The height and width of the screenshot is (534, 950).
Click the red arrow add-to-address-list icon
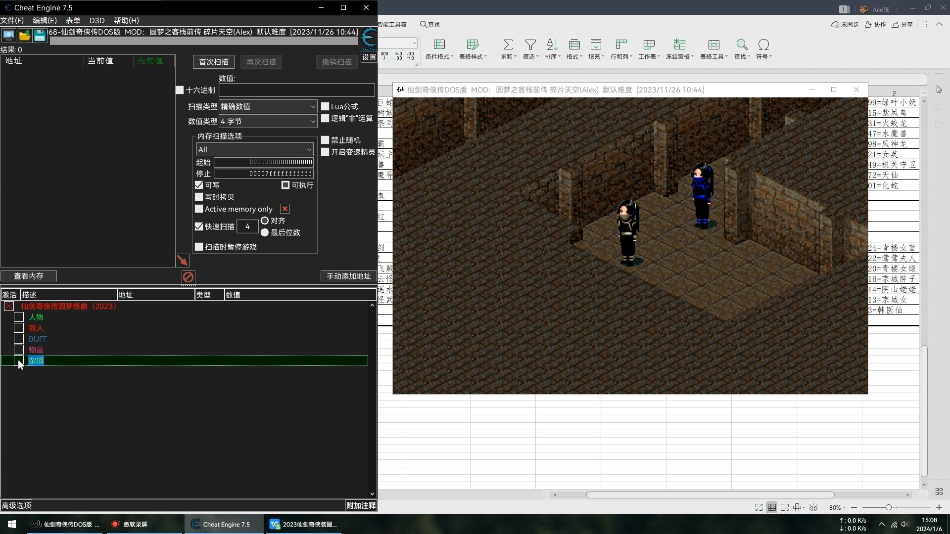point(182,261)
